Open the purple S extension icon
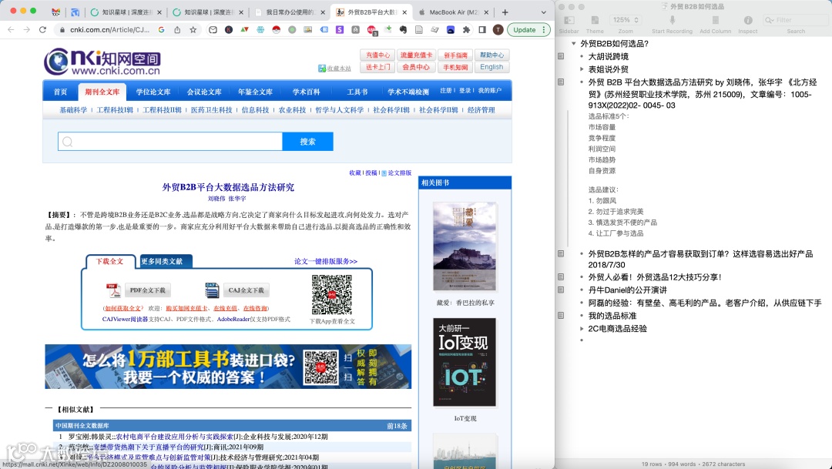 tap(340, 30)
